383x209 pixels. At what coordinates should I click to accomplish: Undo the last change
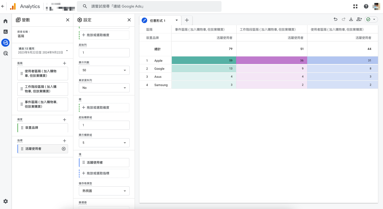[x=336, y=19]
